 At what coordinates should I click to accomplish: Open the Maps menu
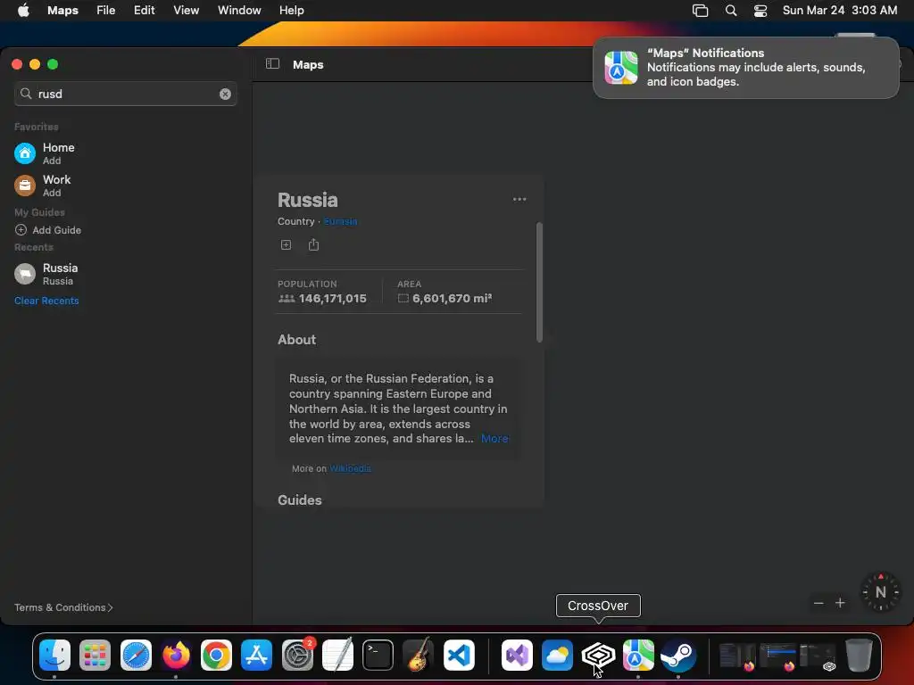click(63, 10)
